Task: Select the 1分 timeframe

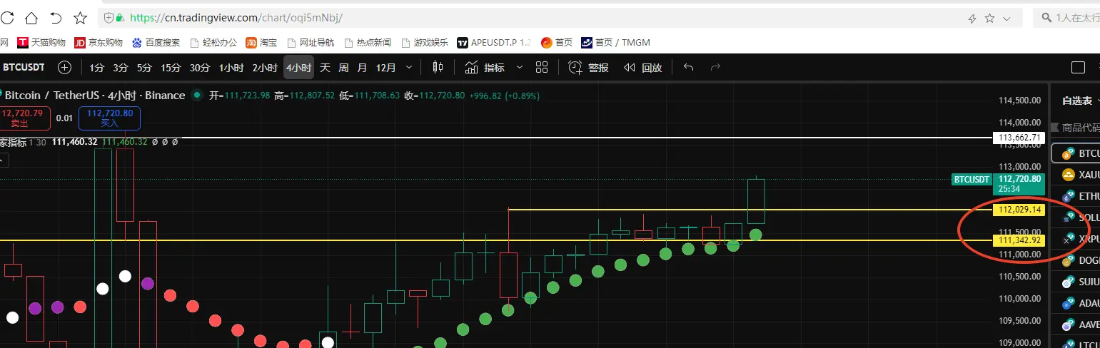Action: [97, 68]
